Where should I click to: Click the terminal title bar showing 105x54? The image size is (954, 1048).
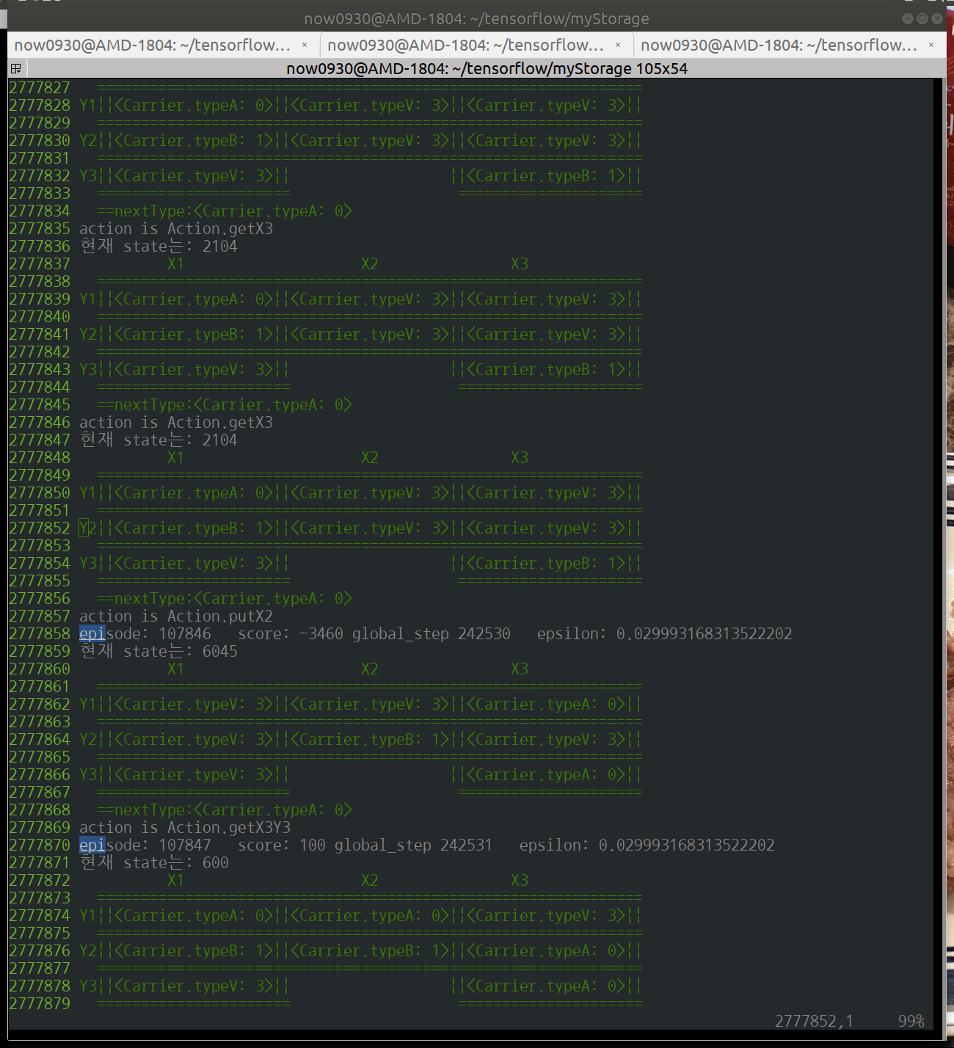tap(486, 68)
